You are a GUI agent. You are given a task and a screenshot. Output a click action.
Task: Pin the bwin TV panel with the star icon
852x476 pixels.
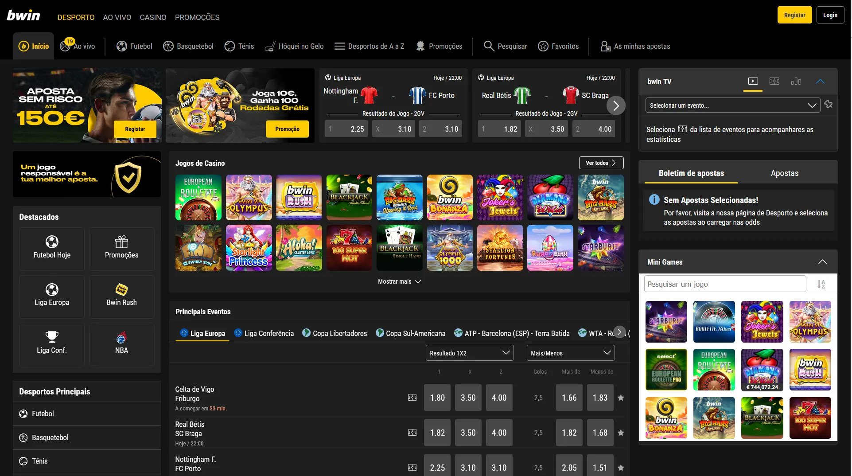(x=829, y=105)
